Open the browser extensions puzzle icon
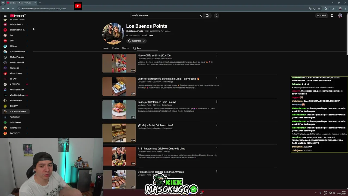The width and height of the screenshot is (348, 196). (x=326, y=8)
